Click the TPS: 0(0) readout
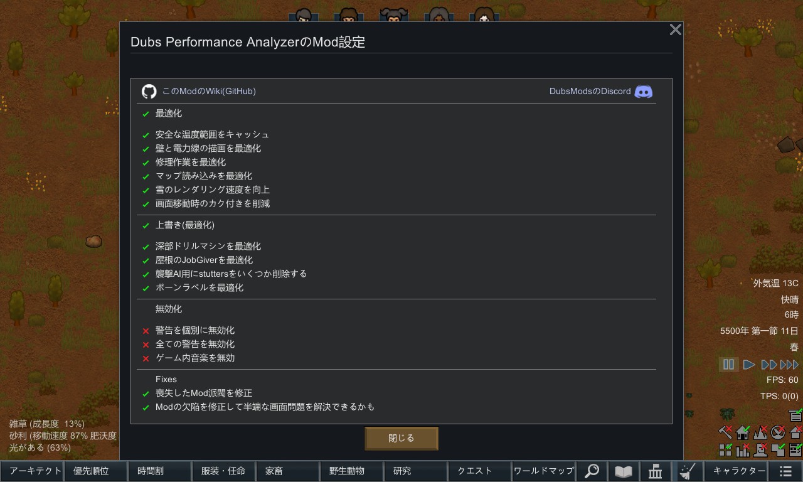 (x=779, y=396)
